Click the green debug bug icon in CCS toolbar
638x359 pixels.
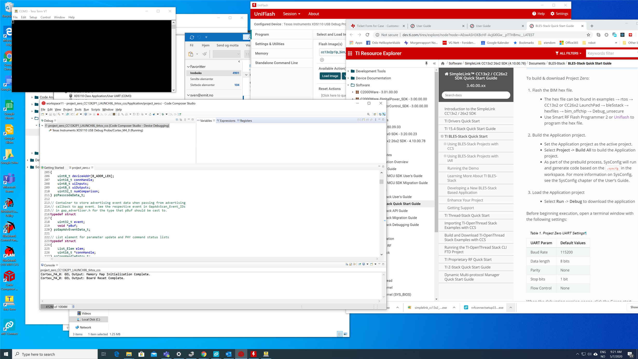[163, 114]
